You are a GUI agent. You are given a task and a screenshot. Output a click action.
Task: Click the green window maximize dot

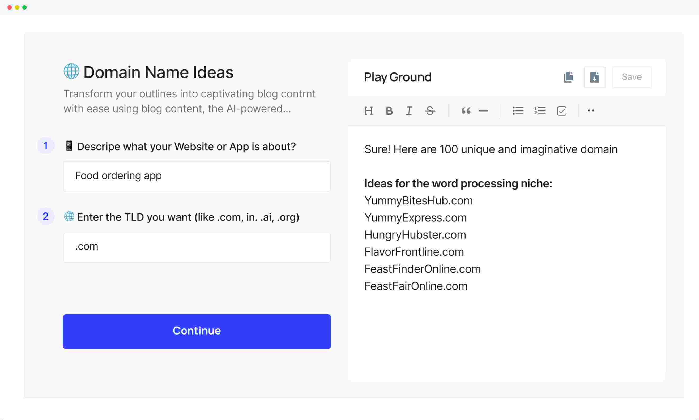click(25, 7)
